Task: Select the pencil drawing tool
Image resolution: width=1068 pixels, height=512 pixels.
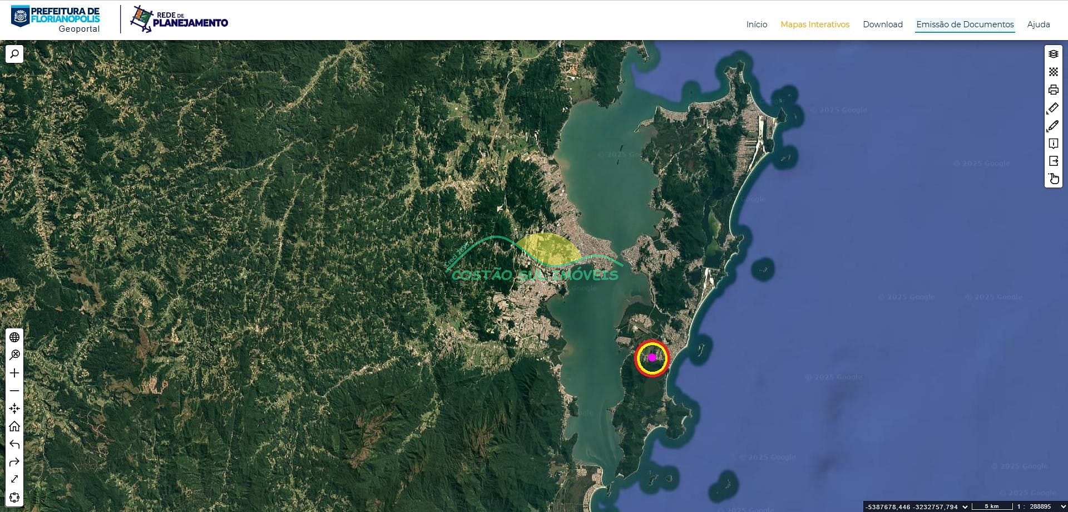Action: pyautogui.click(x=1053, y=126)
